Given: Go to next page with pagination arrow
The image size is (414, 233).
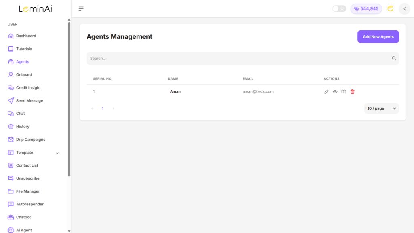Looking at the screenshot, I should point(114,108).
